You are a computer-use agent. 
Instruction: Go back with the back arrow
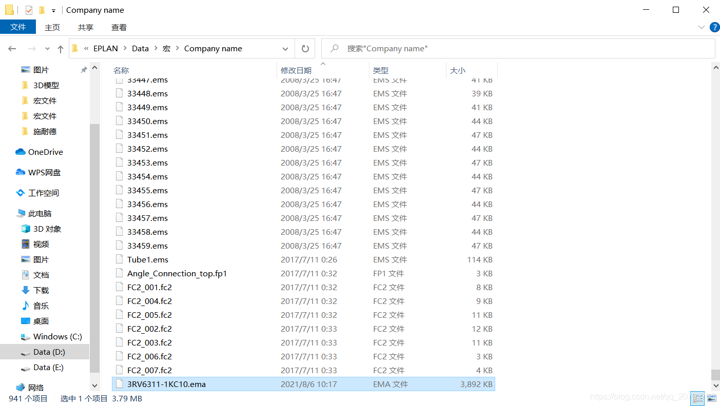pos(12,49)
